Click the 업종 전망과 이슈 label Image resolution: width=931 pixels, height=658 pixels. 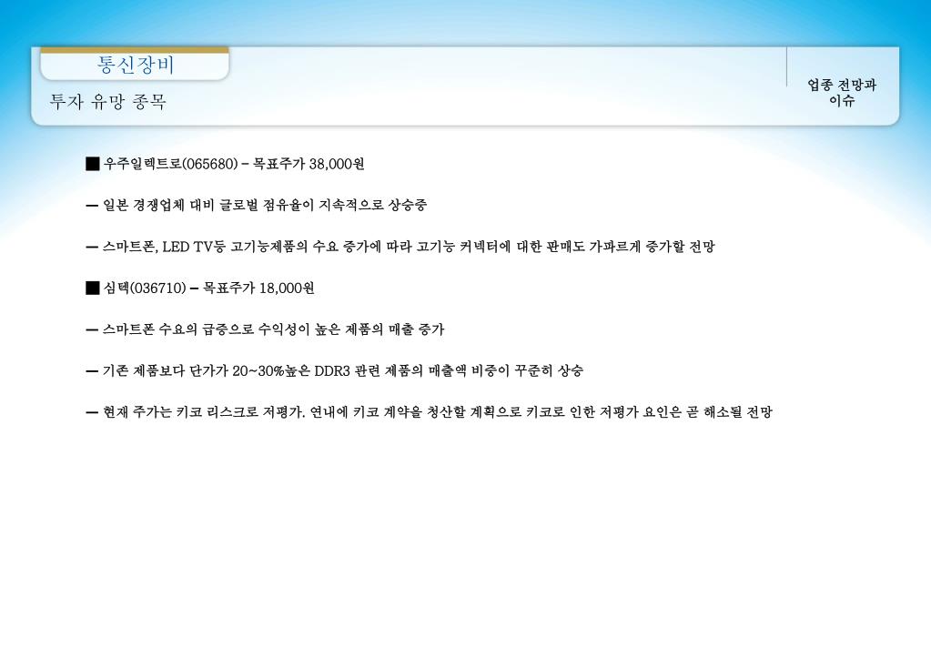pyautogui.click(x=841, y=92)
